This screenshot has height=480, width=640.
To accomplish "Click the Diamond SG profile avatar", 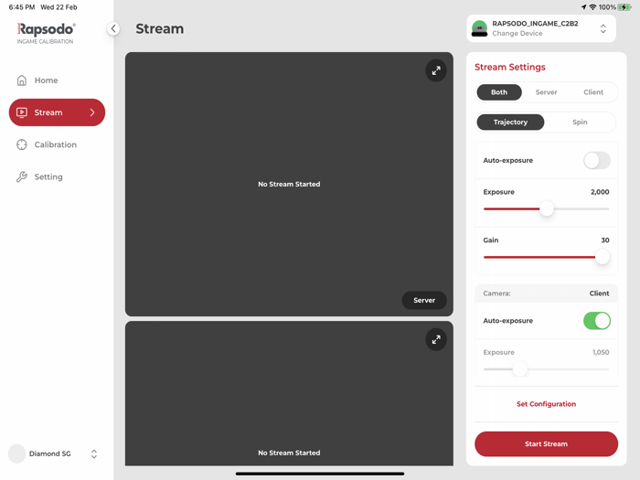I will pyautogui.click(x=16, y=453).
